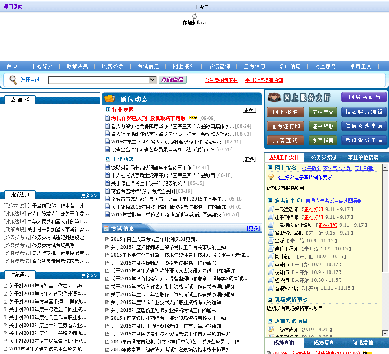The width and height of the screenshot is (389, 354).
Task: Expand more 考试信息 via [更多]
Action: coord(253,228)
